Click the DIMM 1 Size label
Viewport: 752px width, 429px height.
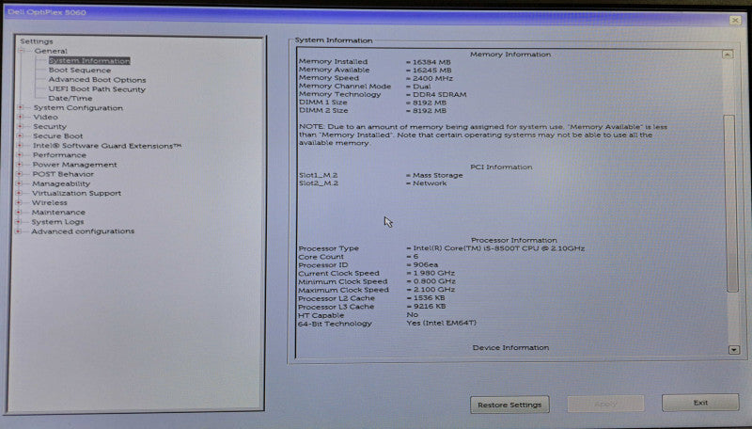click(322, 103)
